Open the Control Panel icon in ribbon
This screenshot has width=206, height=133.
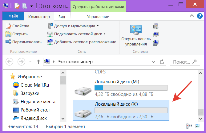(135, 31)
